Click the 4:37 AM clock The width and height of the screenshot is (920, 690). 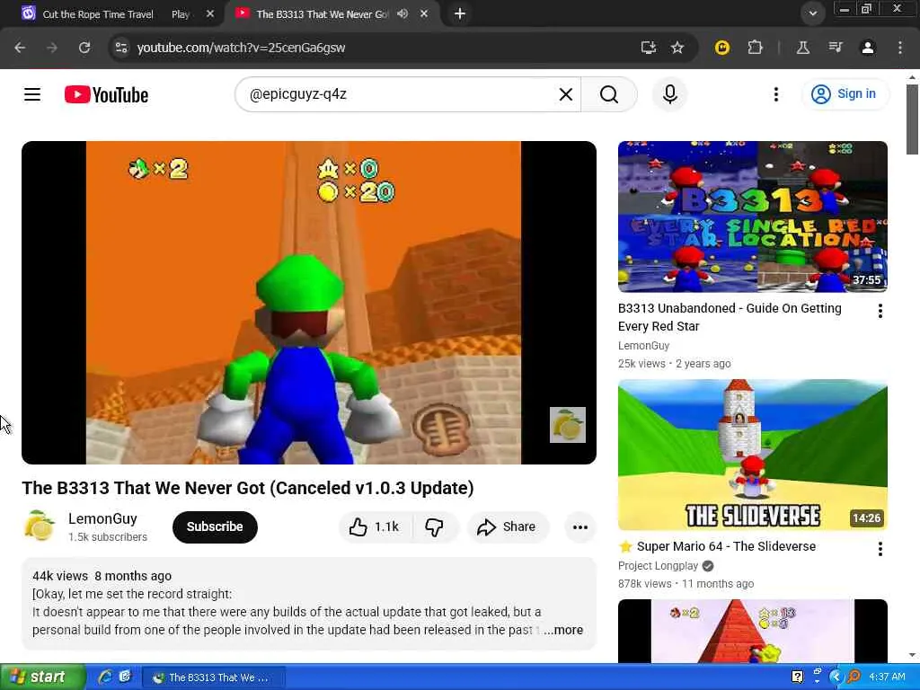888,677
